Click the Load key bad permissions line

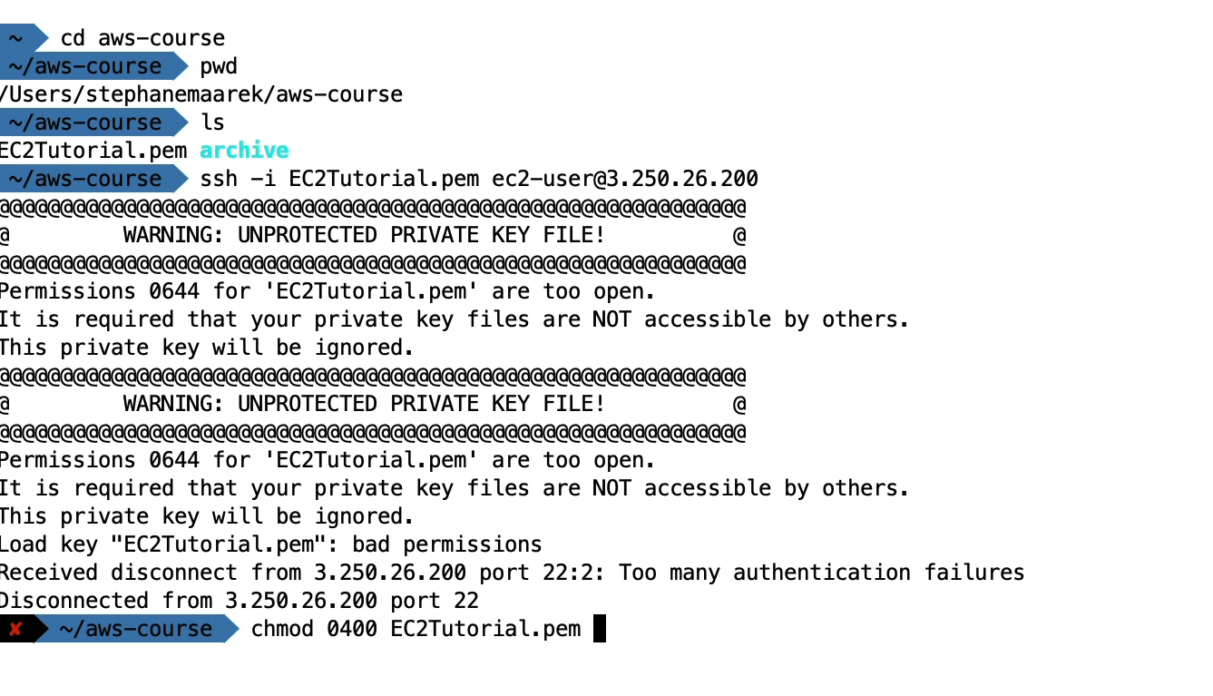coord(270,544)
